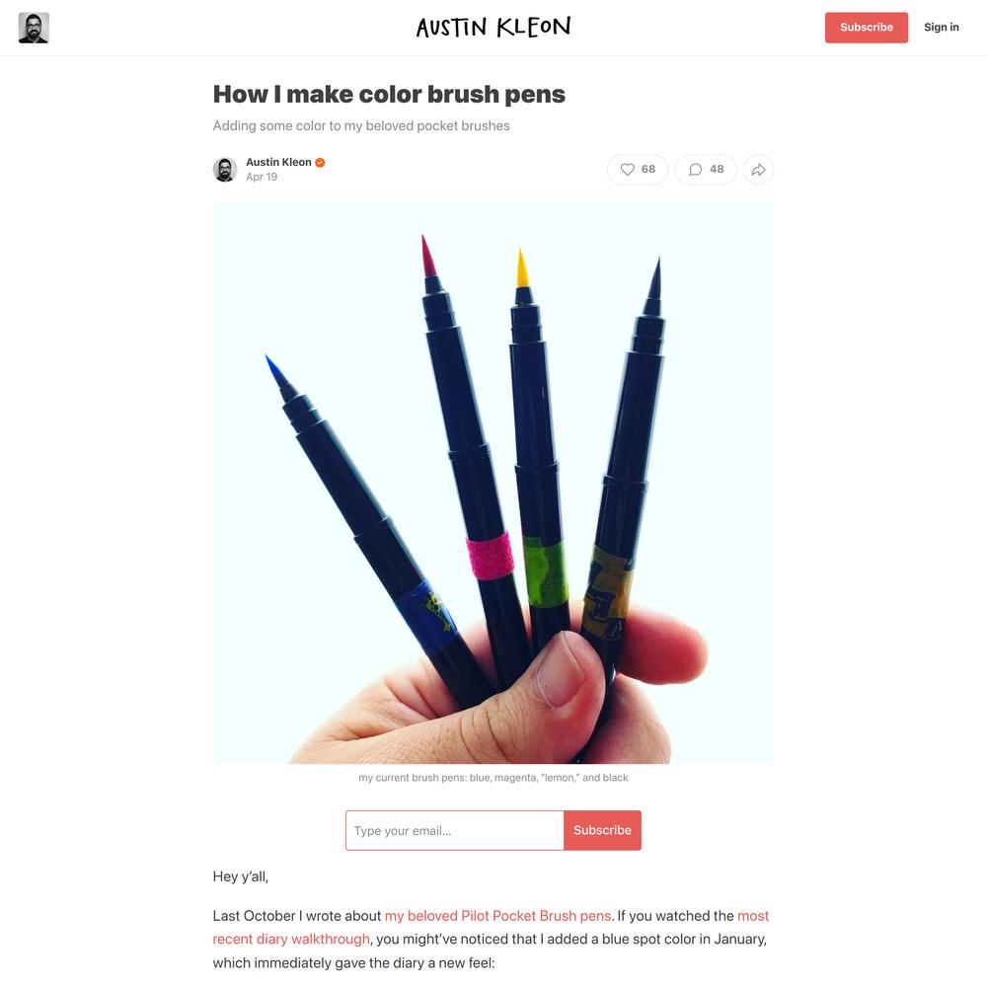Click the orange verified badge
The image size is (987, 987).
click(x=320, y=163)
